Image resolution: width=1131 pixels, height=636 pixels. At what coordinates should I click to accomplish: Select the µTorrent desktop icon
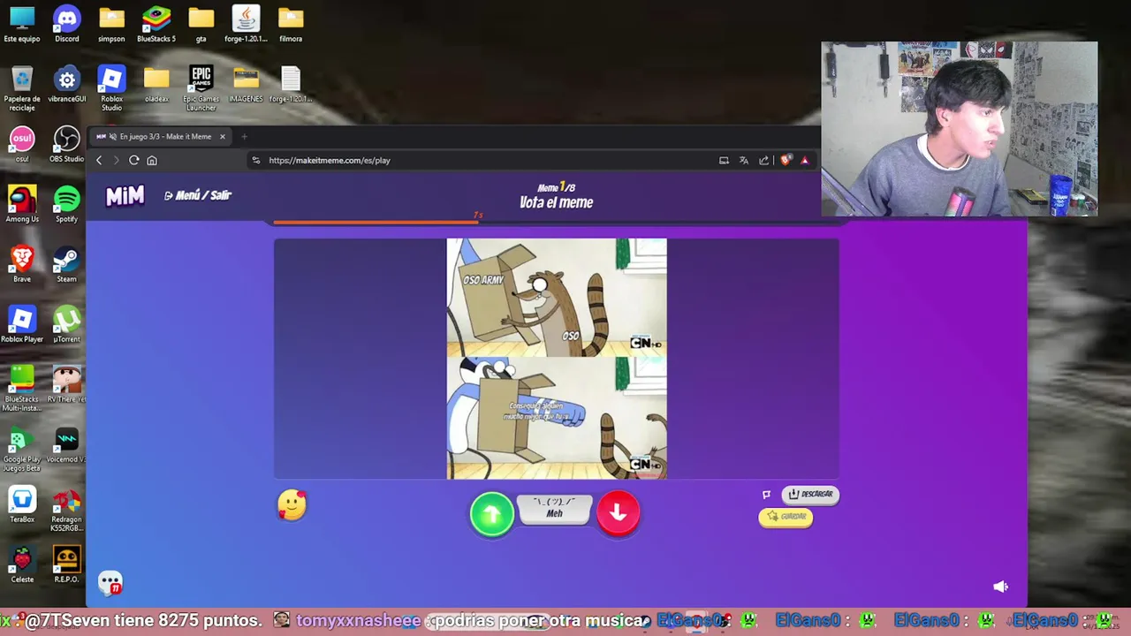tap(67, 324)
